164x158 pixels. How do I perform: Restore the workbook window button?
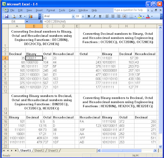click(156, 10)
